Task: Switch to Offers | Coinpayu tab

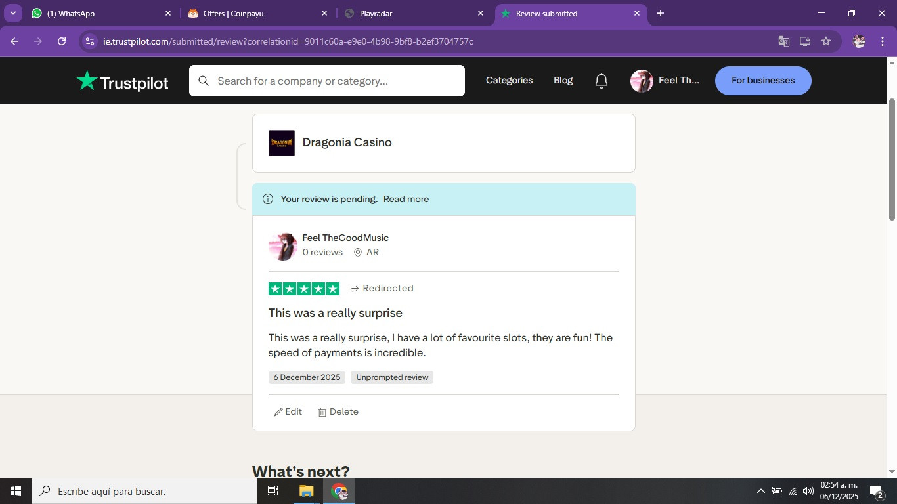Action: pyautogui.click(x=258, y=13)
